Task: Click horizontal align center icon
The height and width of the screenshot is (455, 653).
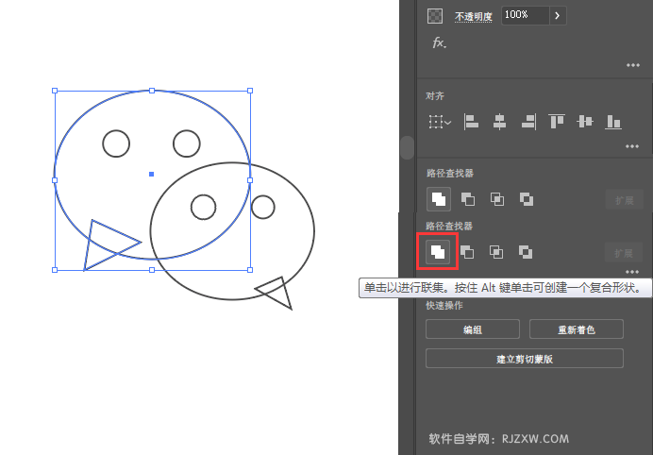Action: [x=499, y=122]
